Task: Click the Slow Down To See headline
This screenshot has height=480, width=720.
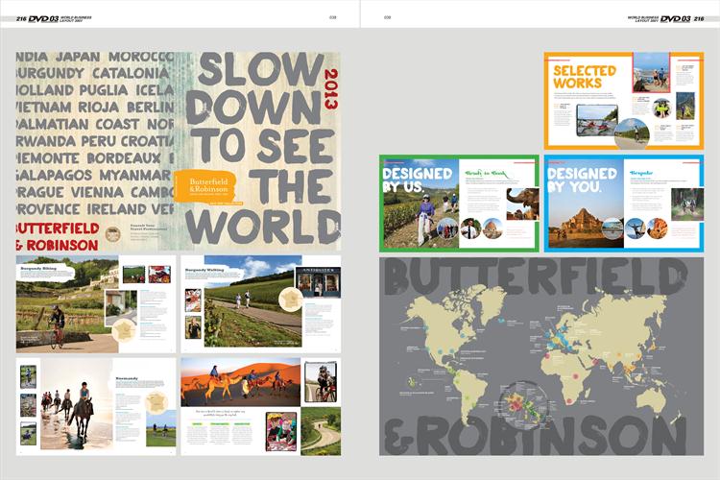Action: (257, 115)
